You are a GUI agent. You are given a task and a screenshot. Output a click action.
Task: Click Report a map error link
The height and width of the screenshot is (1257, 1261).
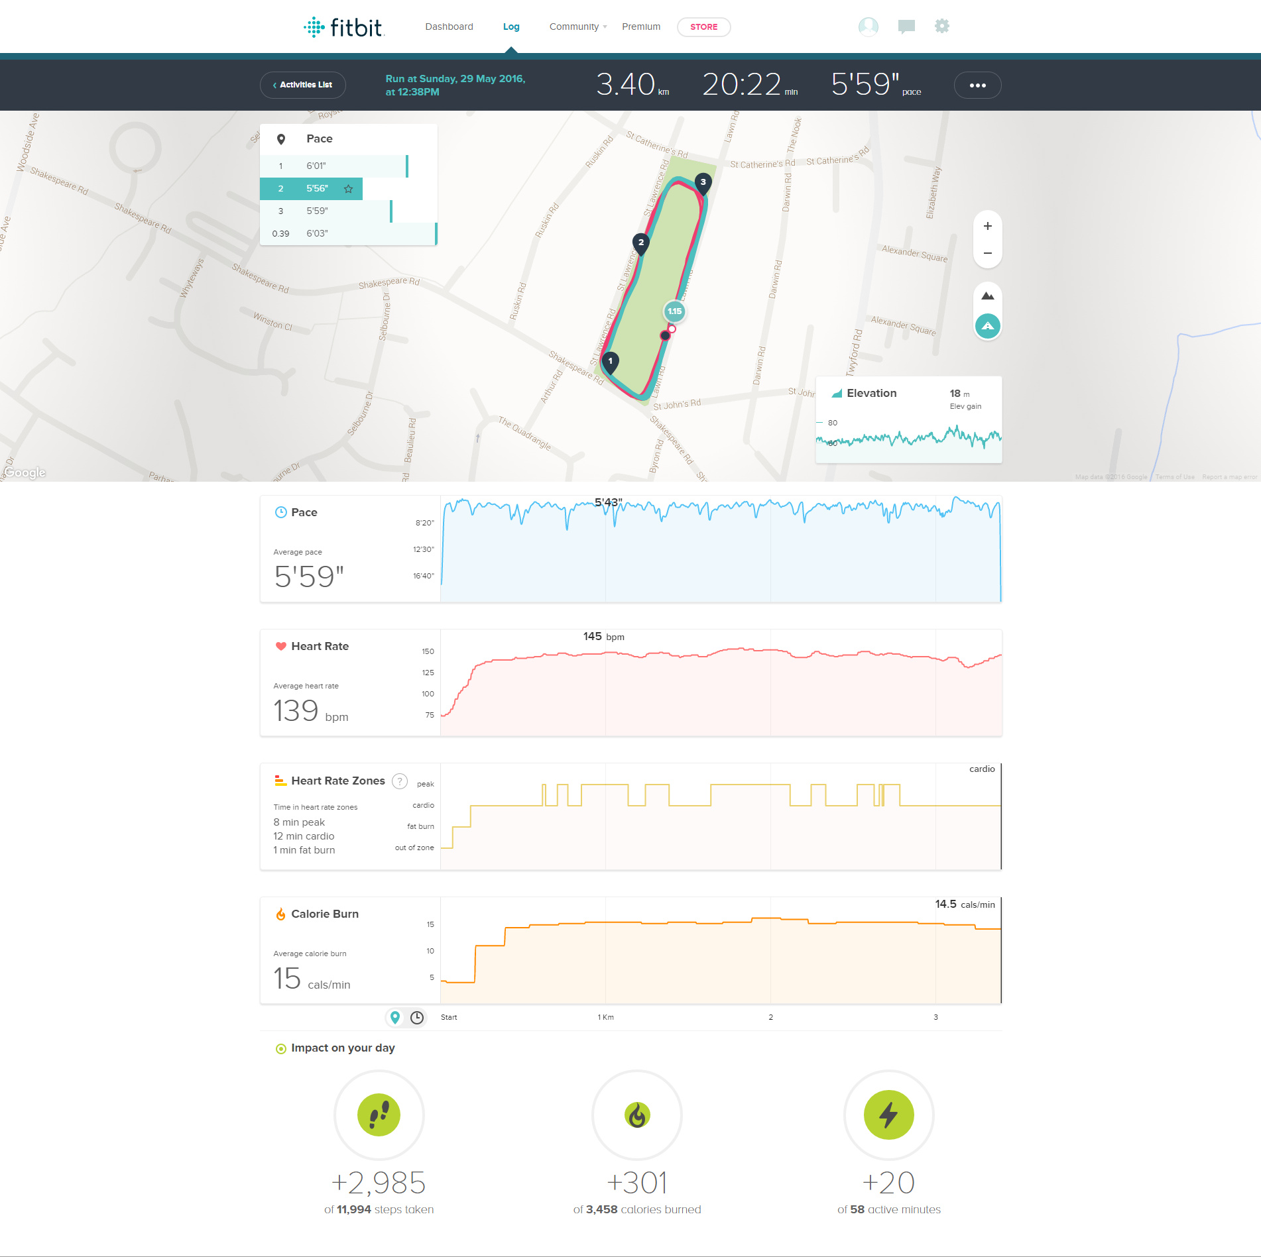coord(1230,477)
